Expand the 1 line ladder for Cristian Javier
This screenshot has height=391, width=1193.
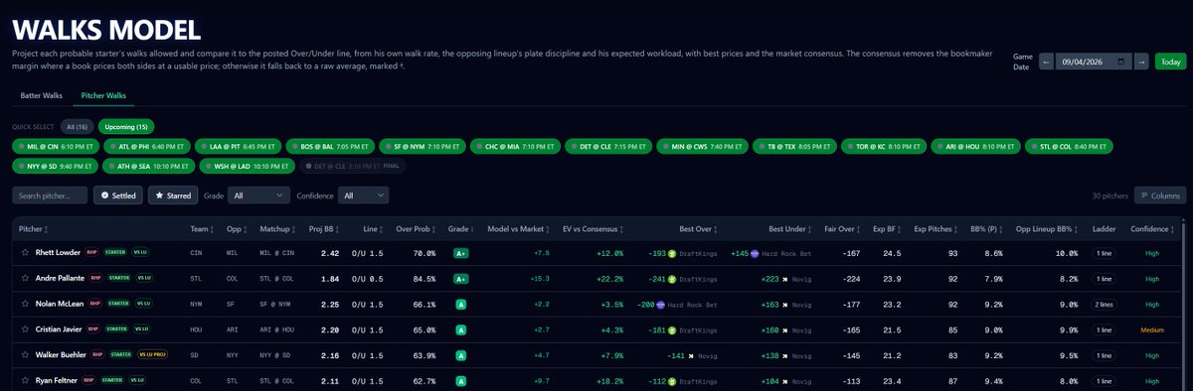pos(1104,329)
